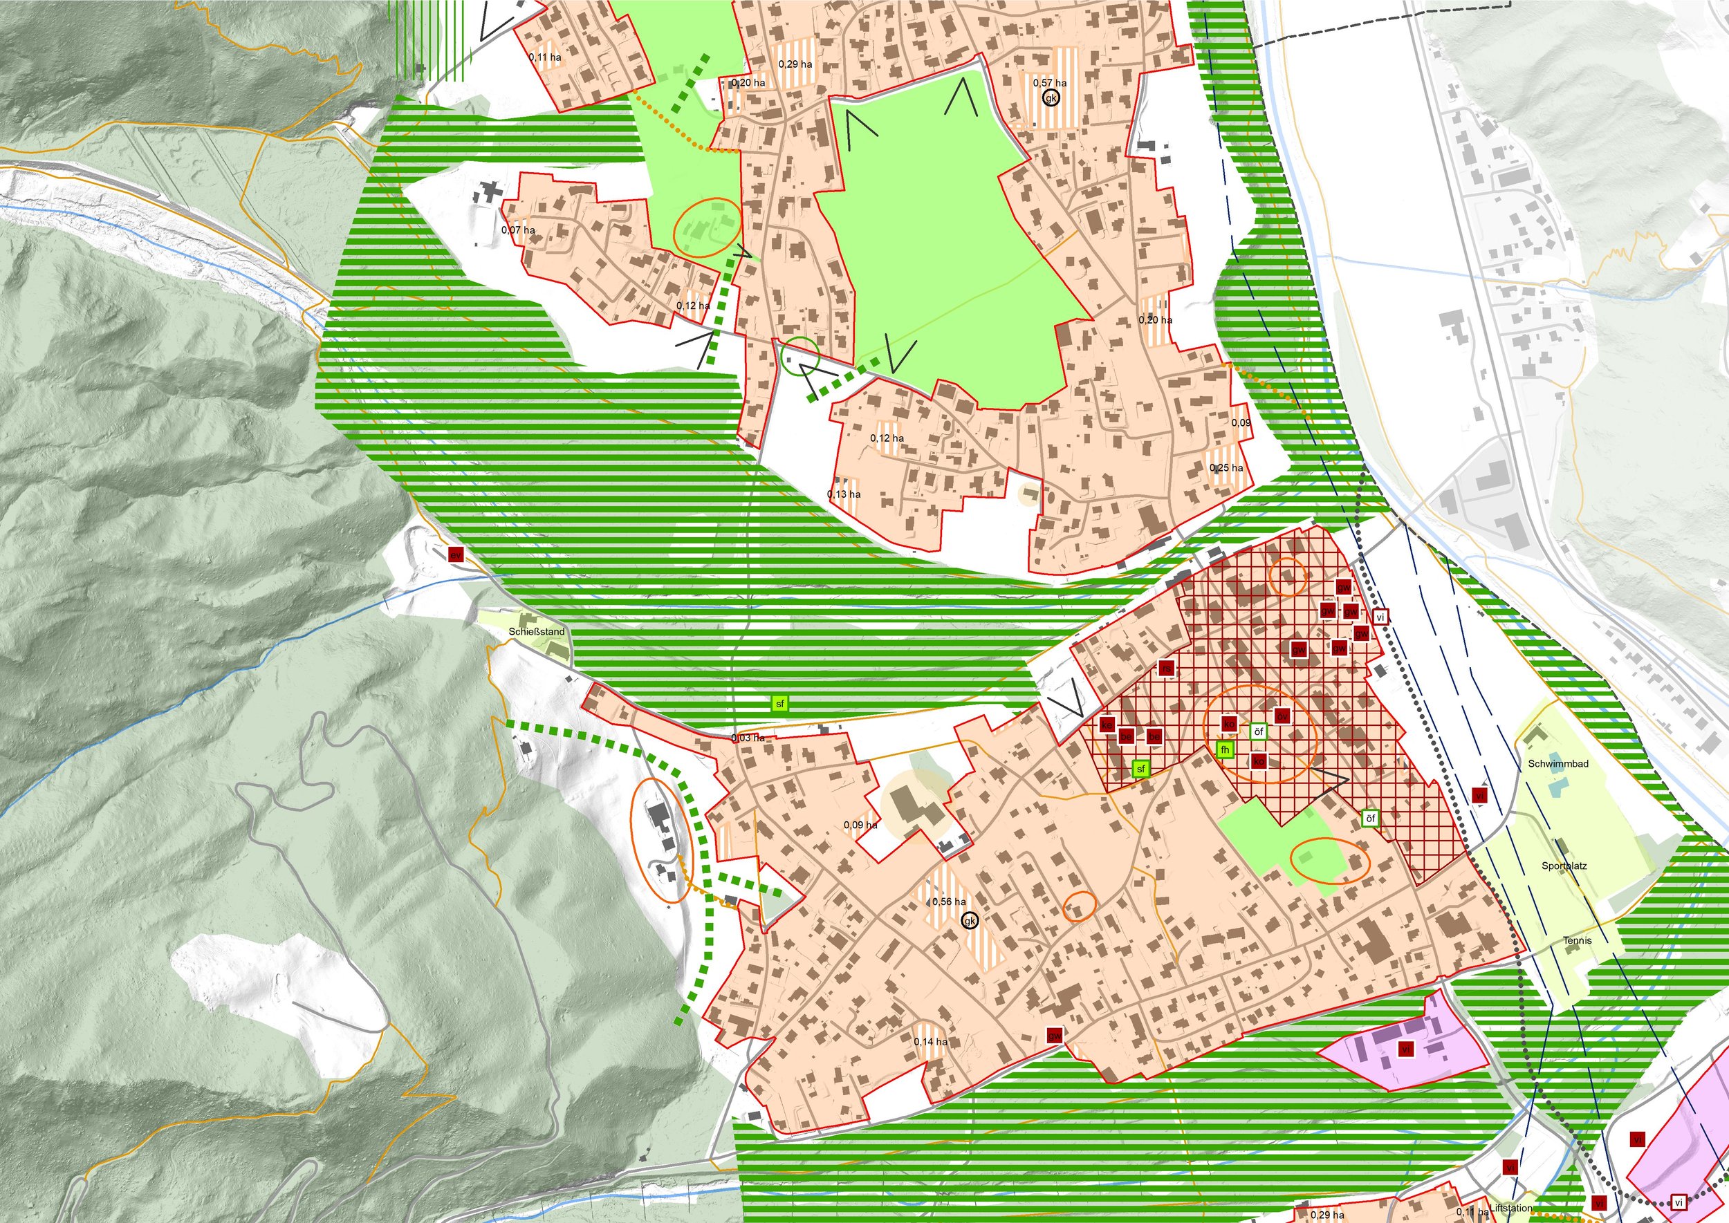
Task: Click the blue swimming pool shape
Action: (1557, 788)
